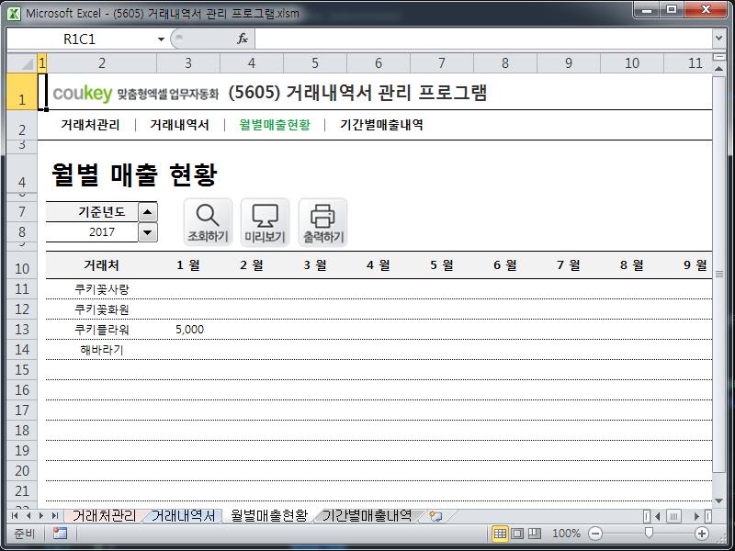Click the zoom in plus button

[x=702, y=534]
